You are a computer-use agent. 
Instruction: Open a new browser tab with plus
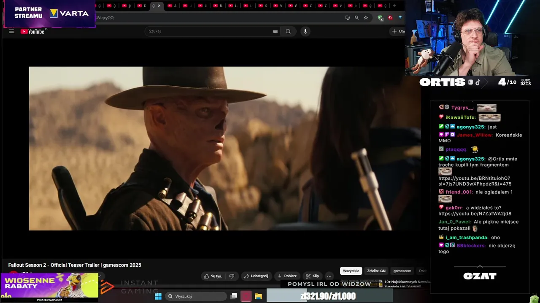(394, 6)
